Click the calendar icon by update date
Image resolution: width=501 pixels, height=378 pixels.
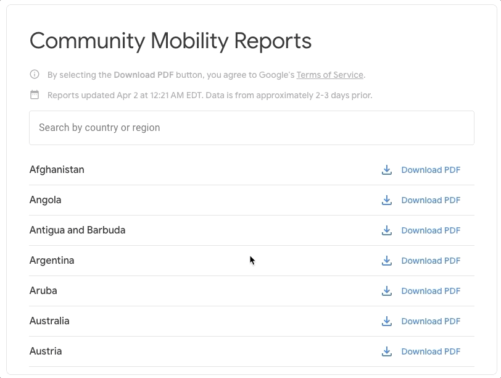coord(35,95)
